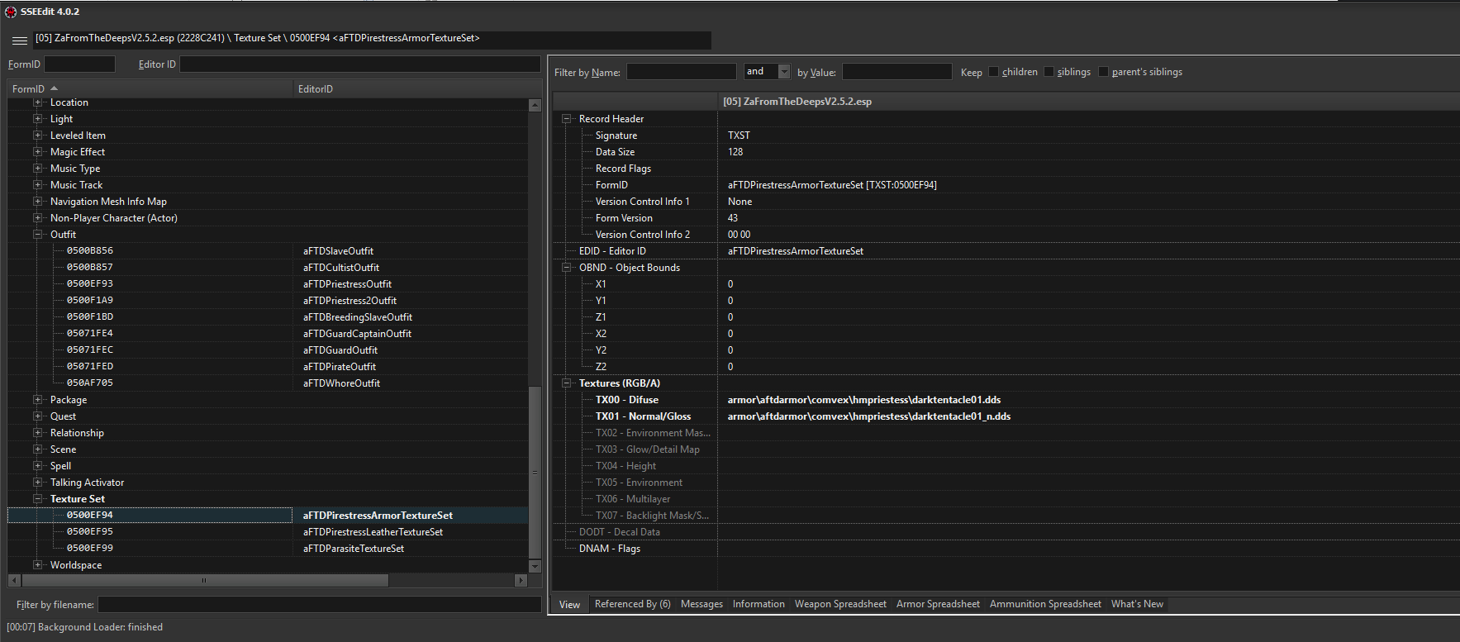Image resolution: width=1460 pixels, height=642 pixels.
Task: Open the Armor Spreadsheet tab
Action: pos(938,604)
